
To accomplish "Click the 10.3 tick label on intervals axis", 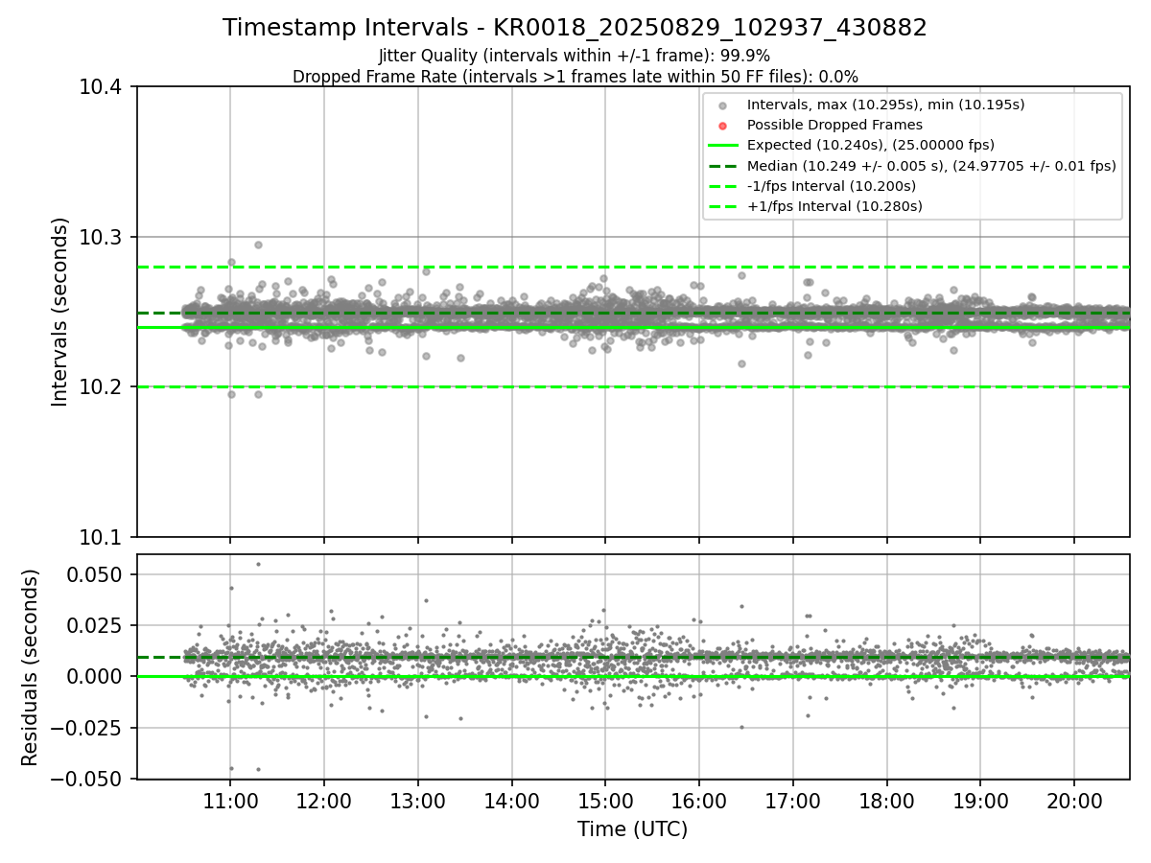I will pyautogui.click(x=101, y=237).
